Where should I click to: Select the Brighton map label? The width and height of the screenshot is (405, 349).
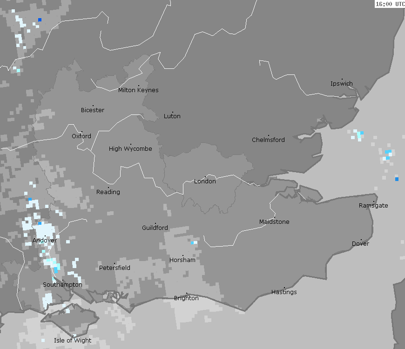(186, 298)
